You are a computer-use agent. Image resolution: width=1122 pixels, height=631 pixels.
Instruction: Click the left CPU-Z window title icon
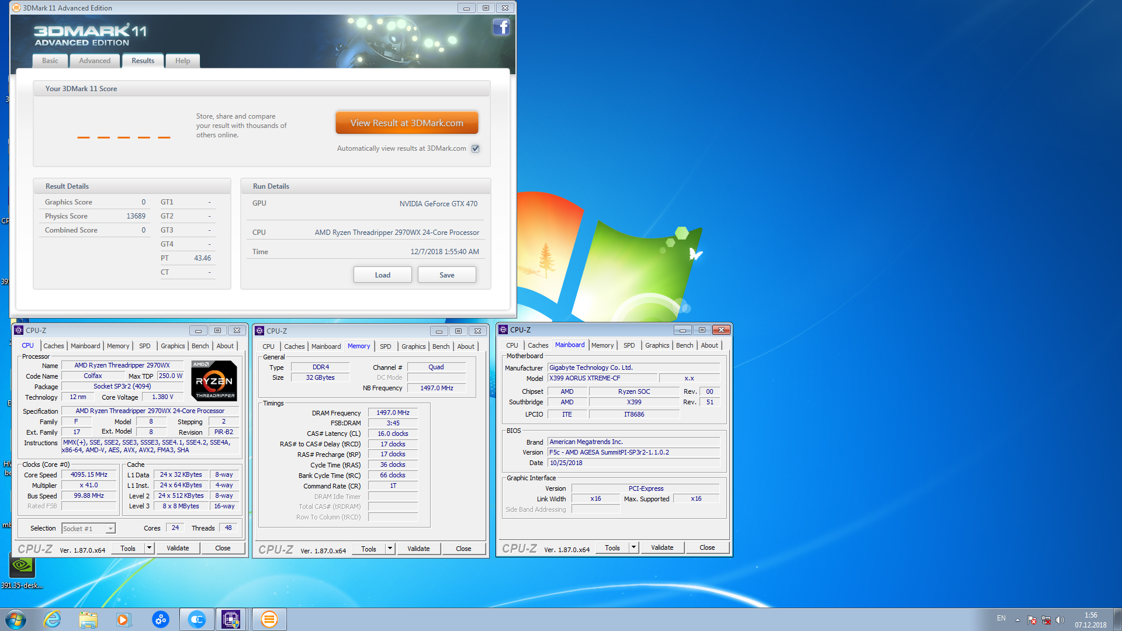(19, 330)
